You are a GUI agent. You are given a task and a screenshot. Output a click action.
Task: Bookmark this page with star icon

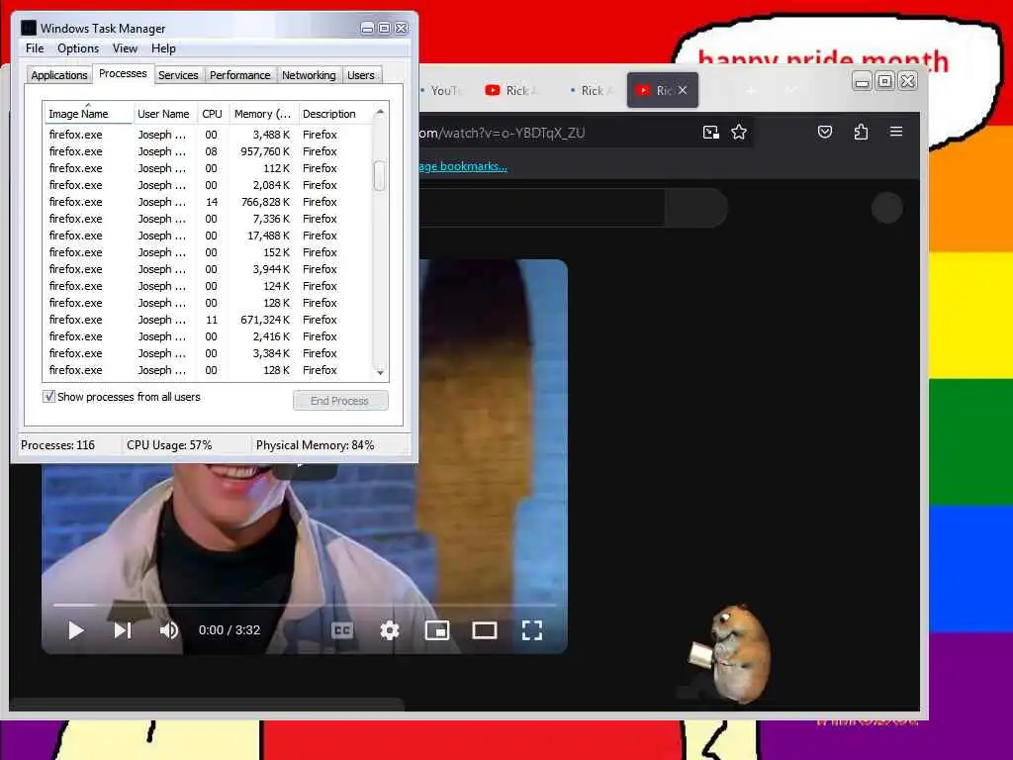739,133
